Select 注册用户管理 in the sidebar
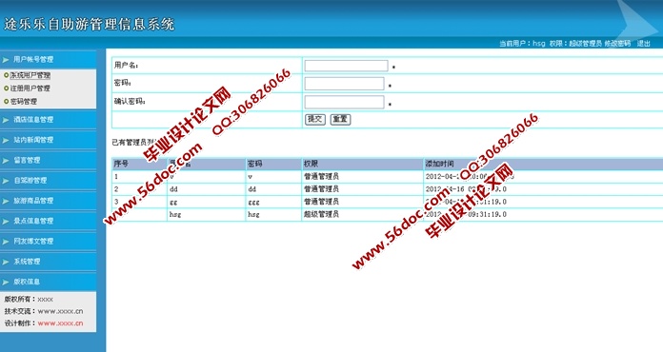This screenshot has height=352, width=663. click(x=30, y=88)
